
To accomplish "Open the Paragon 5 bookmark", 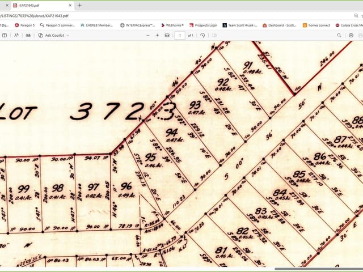I will pos(24,25).
